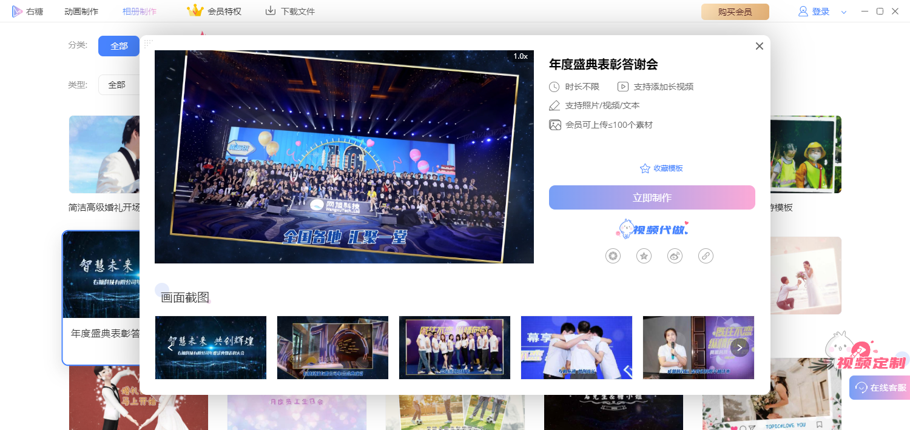910x430 pixels.
Task: Click the picture icon next to 会员可上传≤100个素材
Action: coord(554,125)
